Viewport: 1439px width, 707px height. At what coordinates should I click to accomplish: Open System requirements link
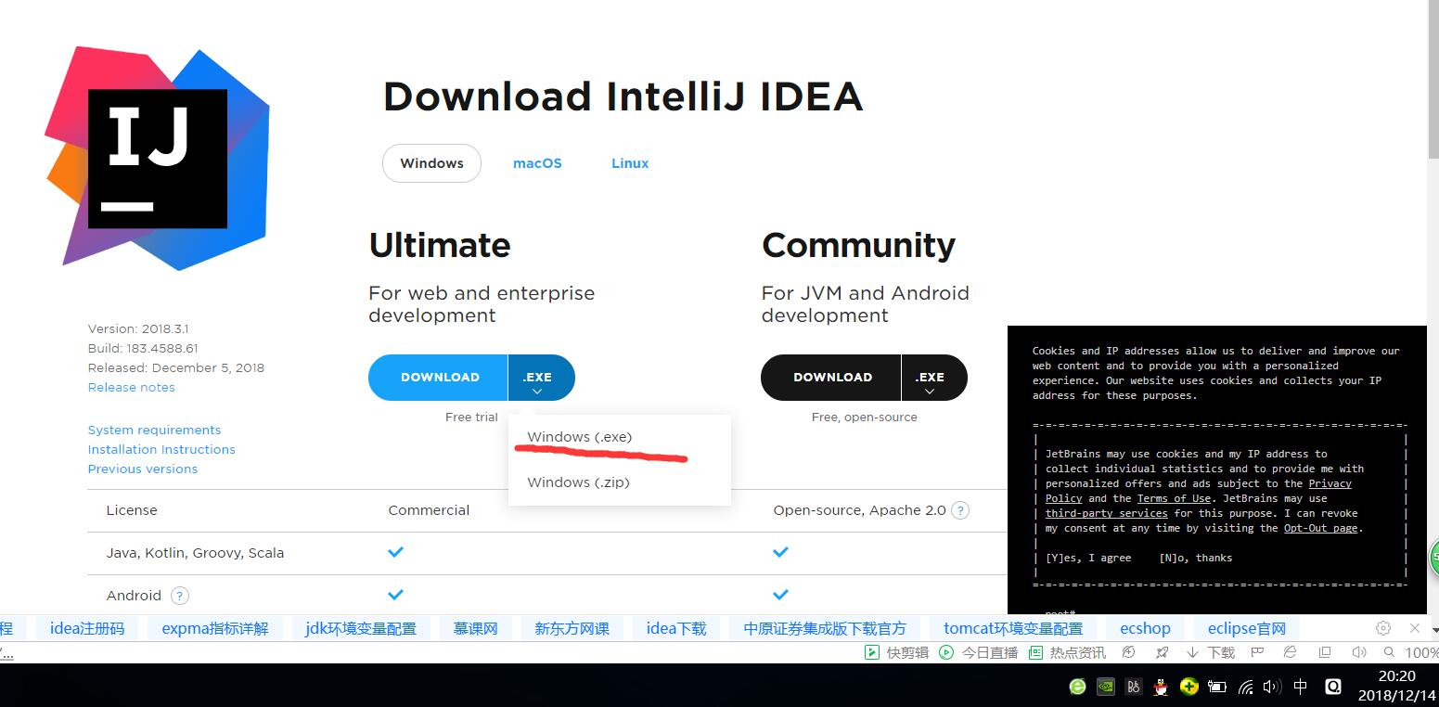(154, 431)
